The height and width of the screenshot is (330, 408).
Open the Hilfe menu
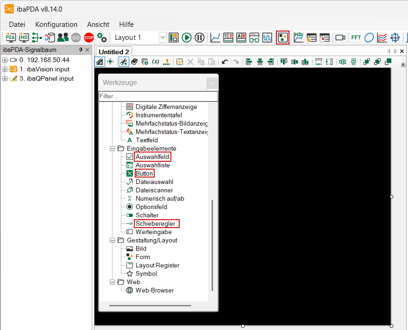pos(126,25)
